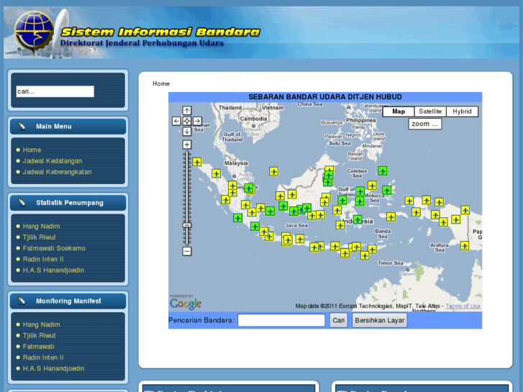523x392 pixels.
Task: Click the pencil icon beside Main Menu
Action: click(x=22, y=127)
